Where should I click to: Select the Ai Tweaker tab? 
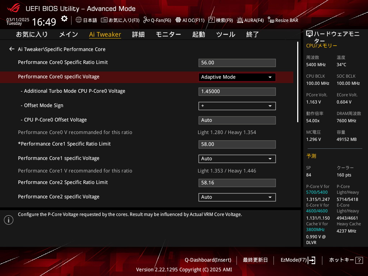(105, 34)
